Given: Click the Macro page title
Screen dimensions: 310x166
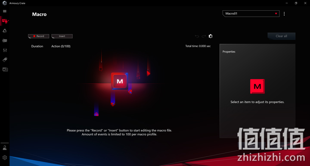Looking at the screenshot, I should click(39, 14).
